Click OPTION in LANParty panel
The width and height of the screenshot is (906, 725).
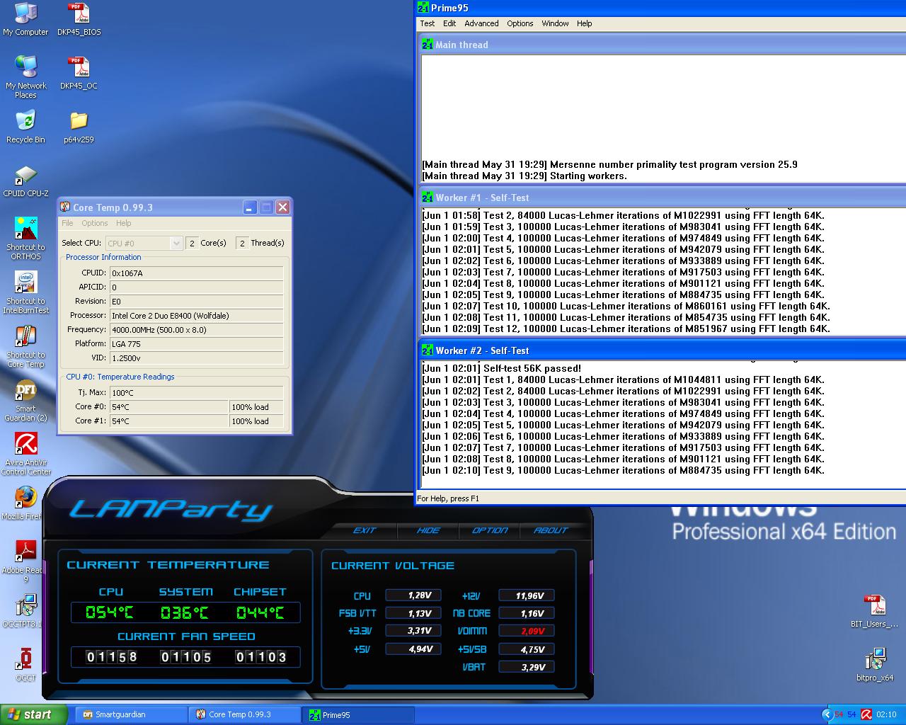click(490, 530)
